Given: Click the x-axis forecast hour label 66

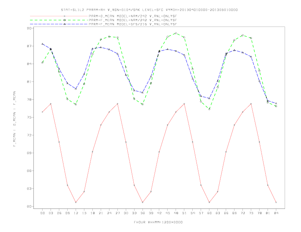Looking at the screenshot, I should pos(226,213).
